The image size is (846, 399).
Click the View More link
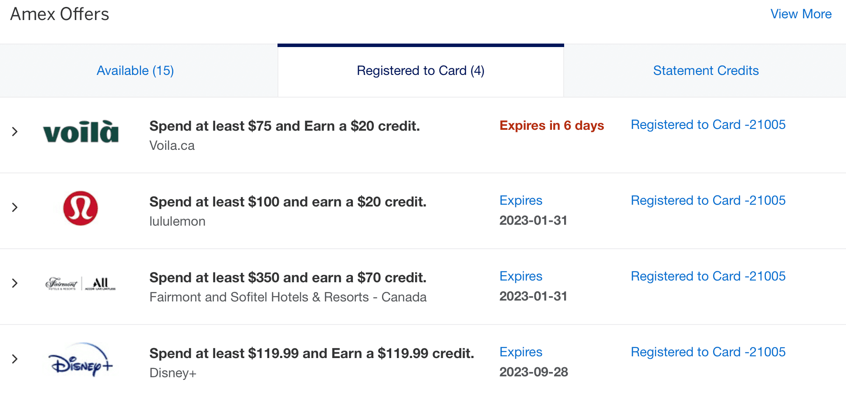801,14
